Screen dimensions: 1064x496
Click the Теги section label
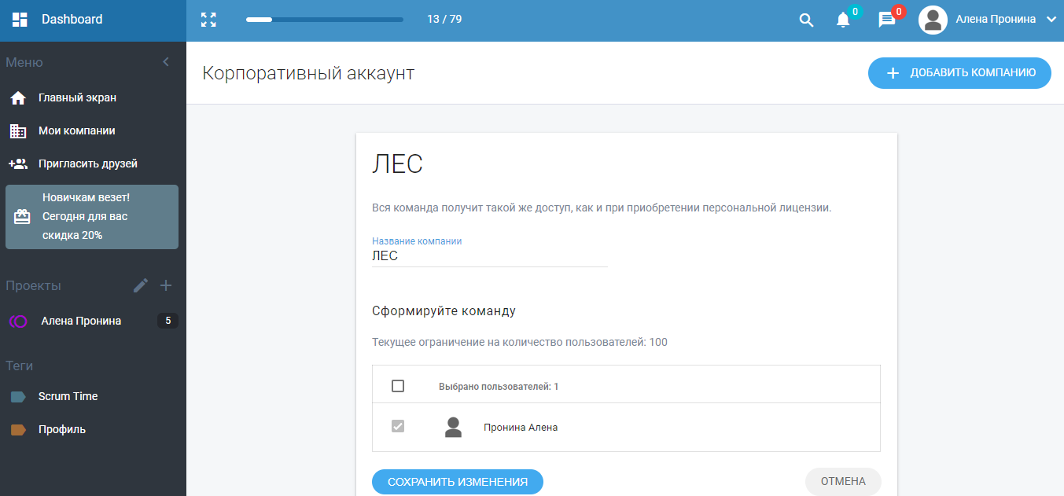click(20, 366)
